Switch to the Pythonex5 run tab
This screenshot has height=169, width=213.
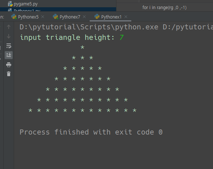[x=28, y=17]
